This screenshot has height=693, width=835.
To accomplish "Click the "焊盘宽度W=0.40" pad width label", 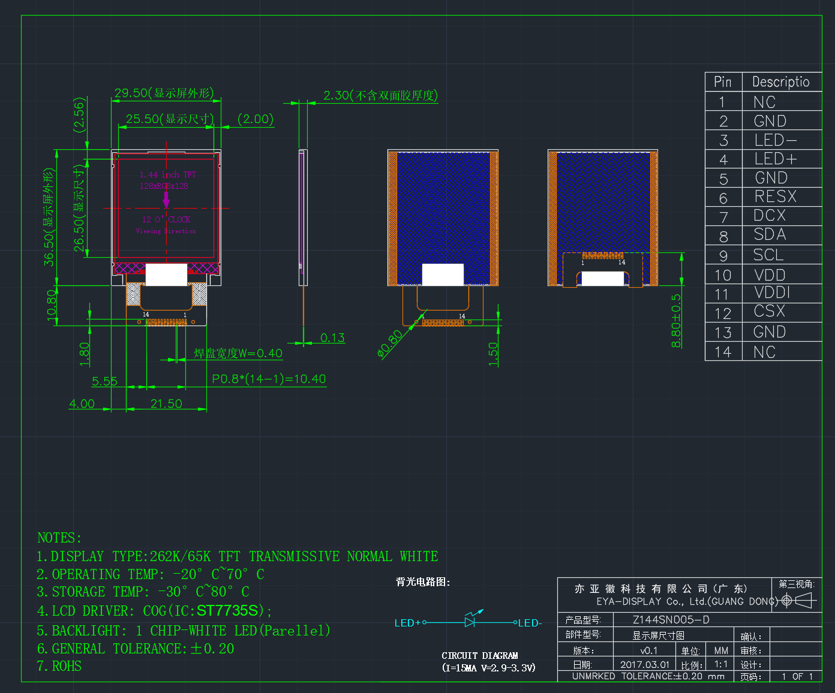I will point(238,353).
